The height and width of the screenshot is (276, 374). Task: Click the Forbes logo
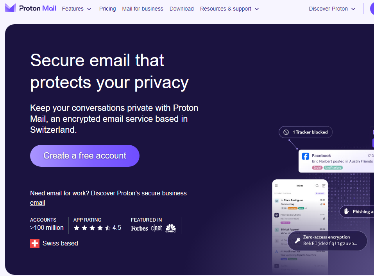[139, 229]
